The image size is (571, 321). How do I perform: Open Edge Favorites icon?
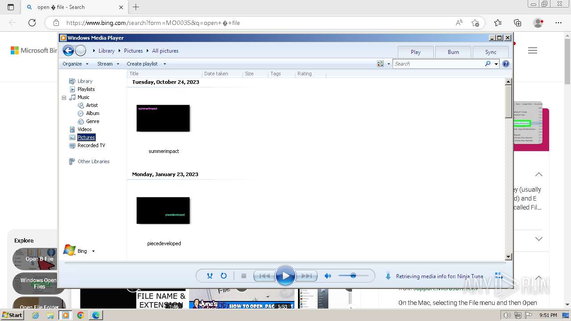click(x=498, y=23)
